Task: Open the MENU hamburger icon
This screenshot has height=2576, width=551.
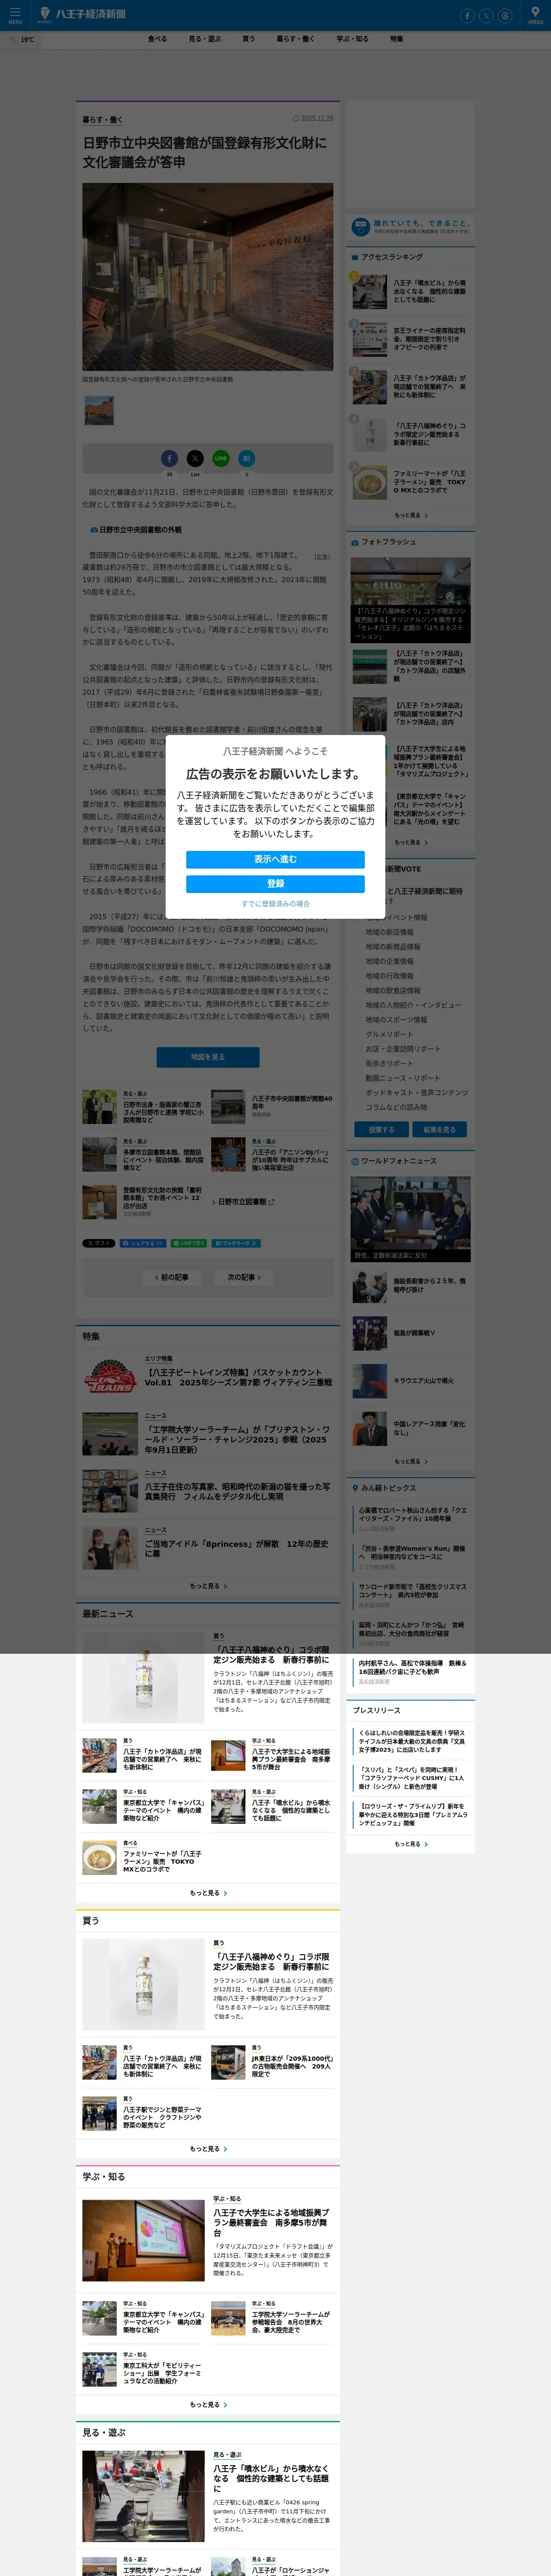Action: click(x=15, y=15)
